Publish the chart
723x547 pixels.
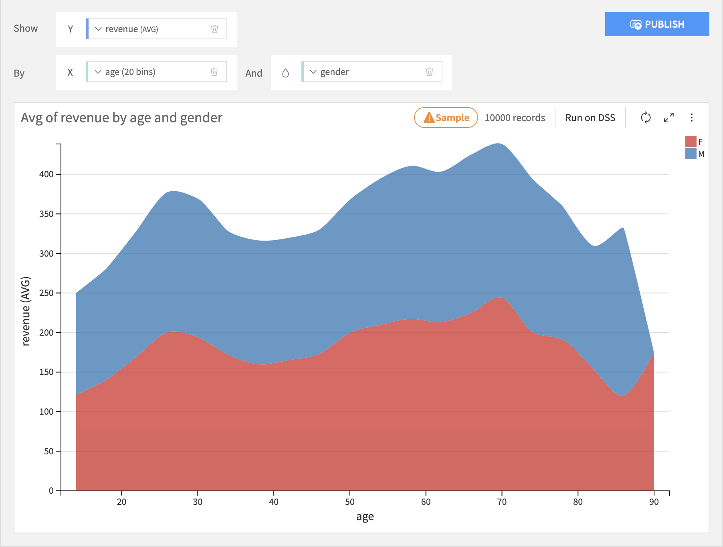coord(657,24)
